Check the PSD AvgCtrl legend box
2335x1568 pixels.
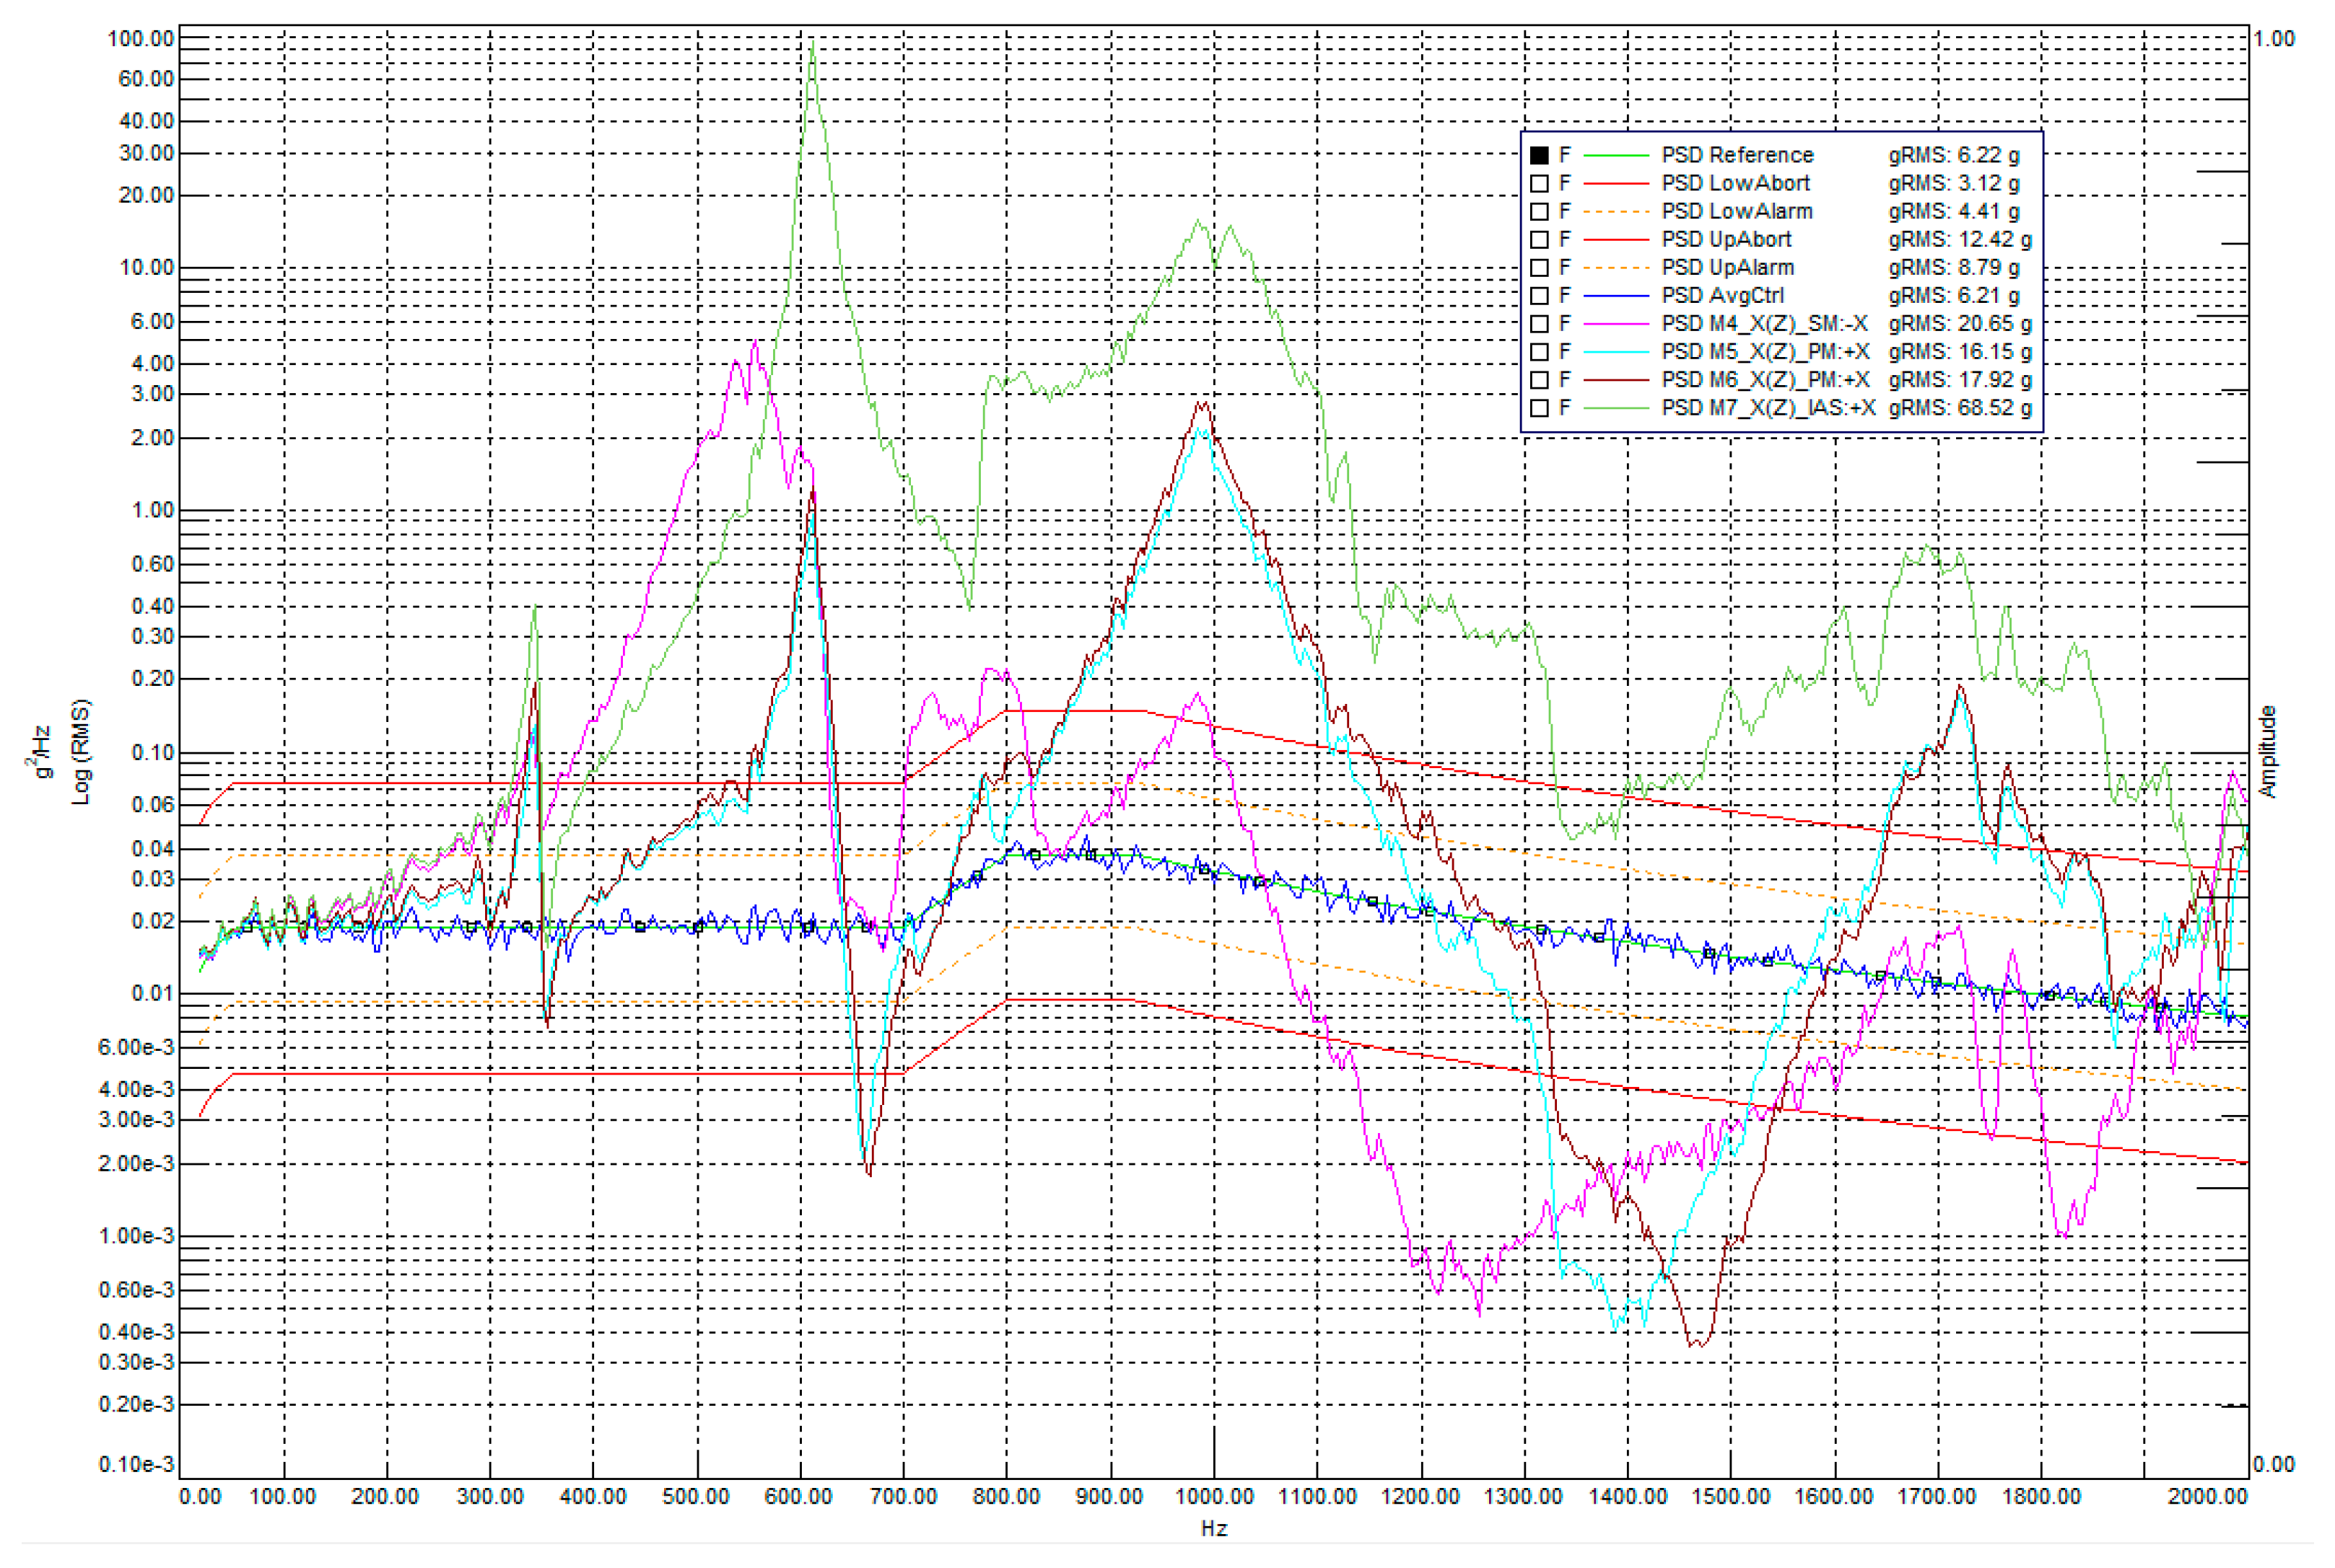click(x=1540, y=296)
